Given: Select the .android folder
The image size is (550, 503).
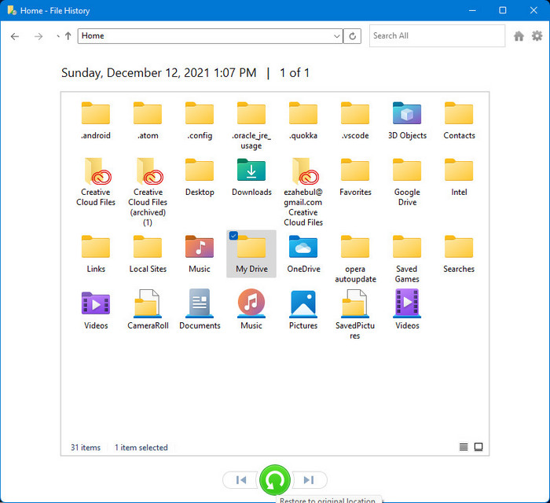Looking at the screenshot, I should tap(96, 121).
